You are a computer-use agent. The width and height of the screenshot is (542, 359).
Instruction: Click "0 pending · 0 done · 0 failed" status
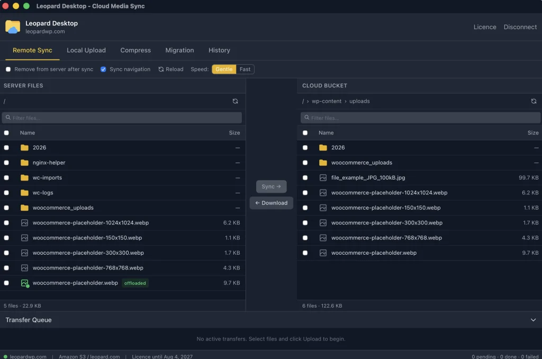(x=505, y=356)
